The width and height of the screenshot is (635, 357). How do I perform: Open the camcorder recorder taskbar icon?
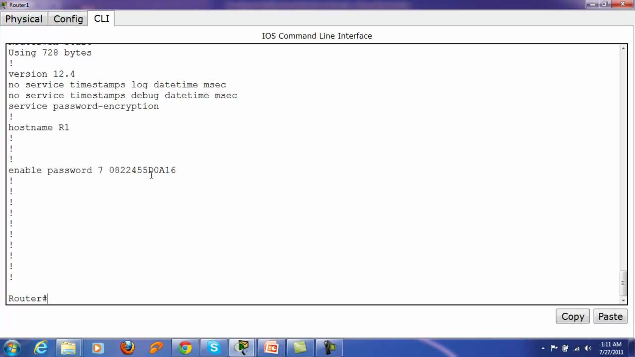point(329,348)
